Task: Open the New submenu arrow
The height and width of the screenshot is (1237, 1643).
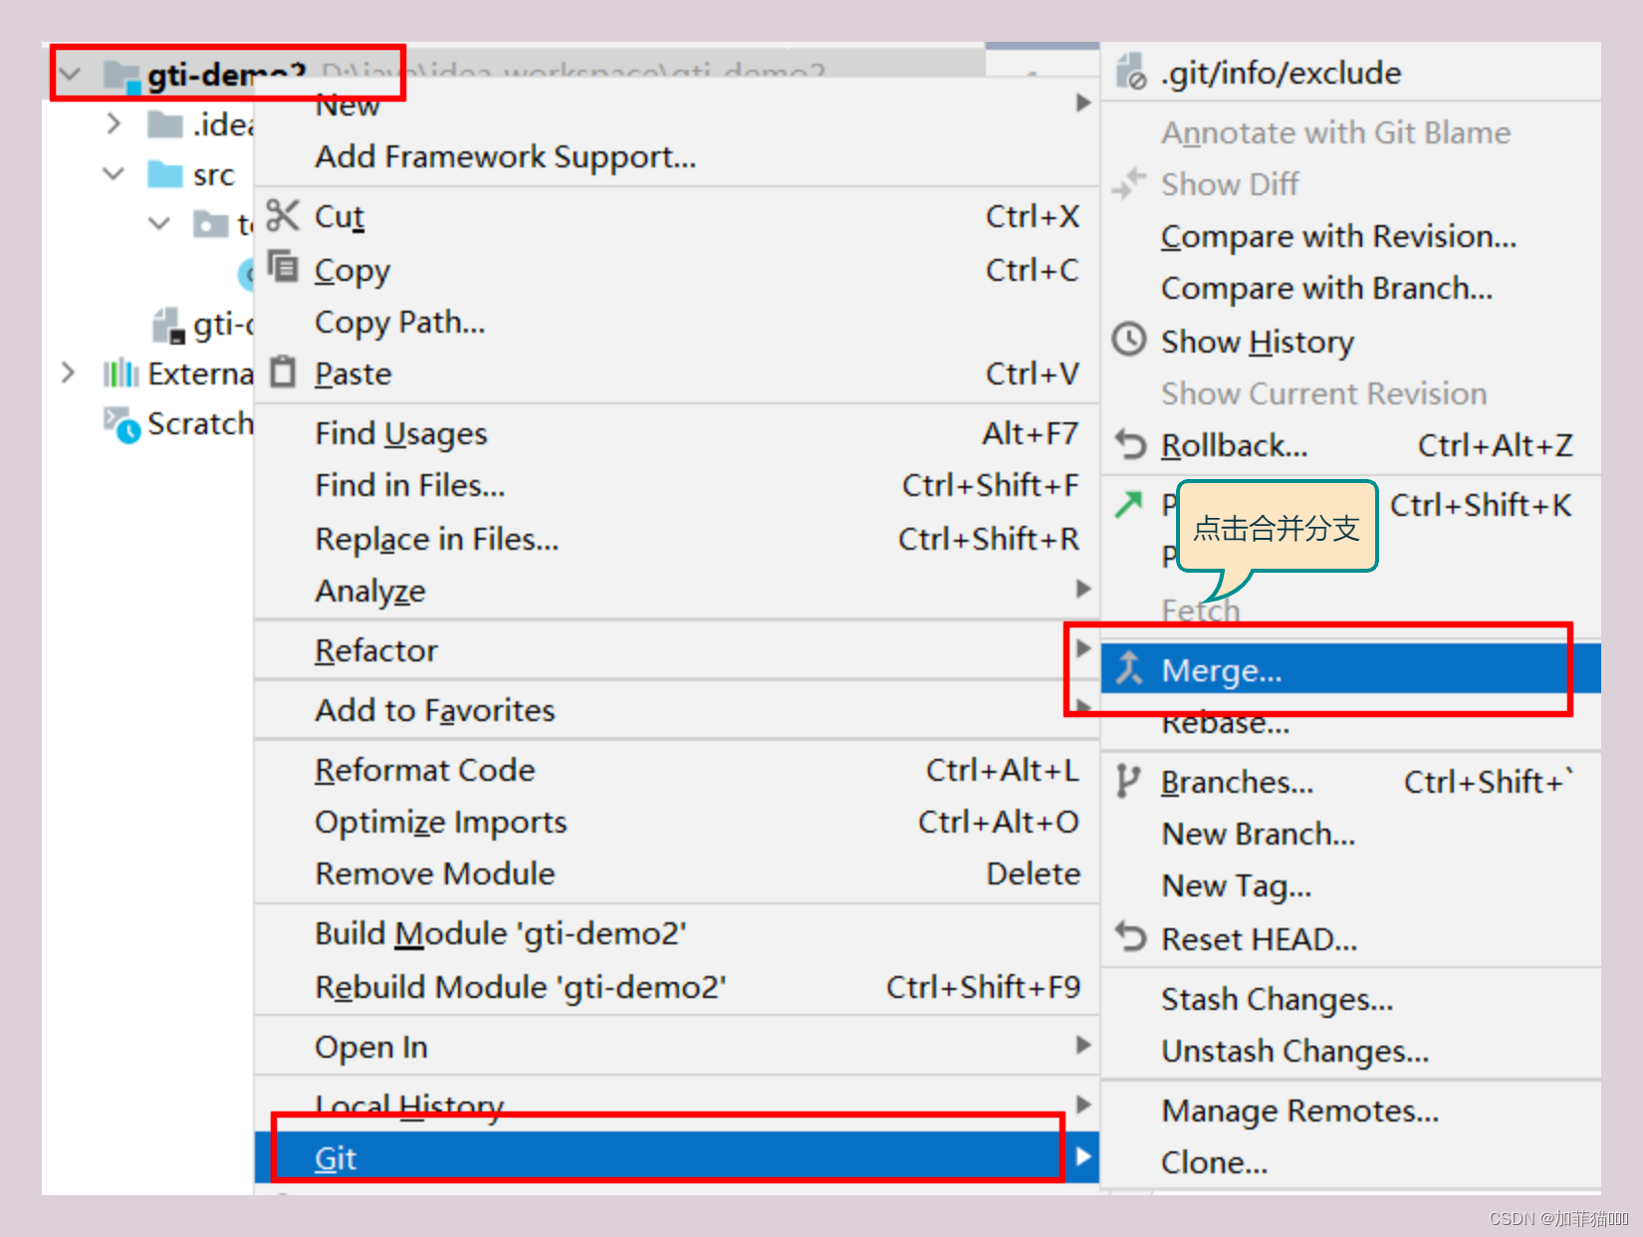Action: coord(1083,103)
